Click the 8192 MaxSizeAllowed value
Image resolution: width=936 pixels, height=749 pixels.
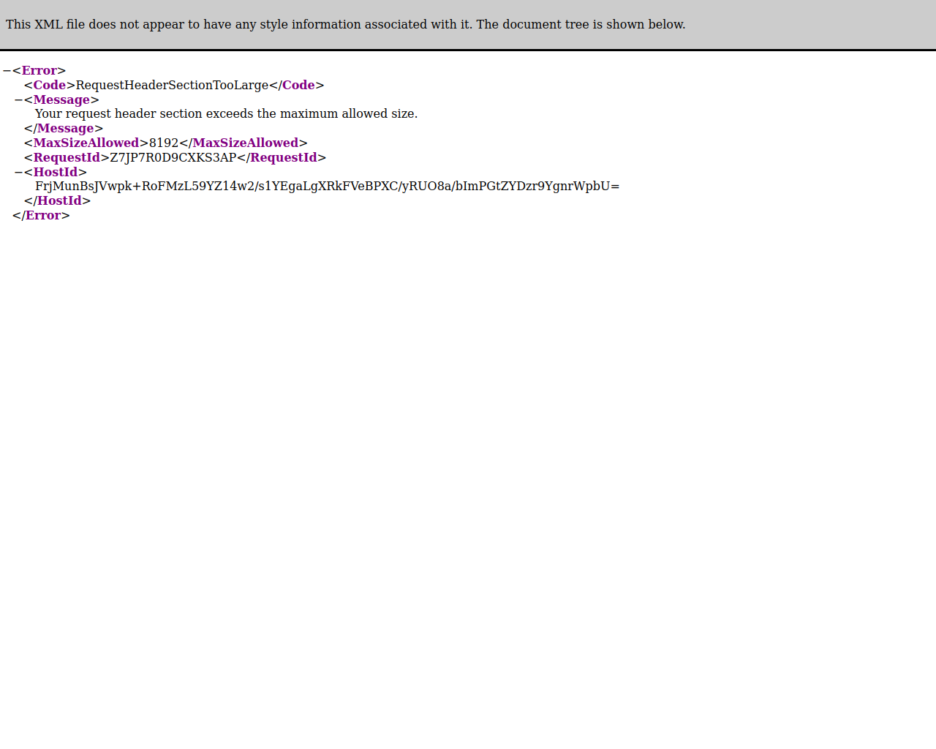[x=164, y=143]
